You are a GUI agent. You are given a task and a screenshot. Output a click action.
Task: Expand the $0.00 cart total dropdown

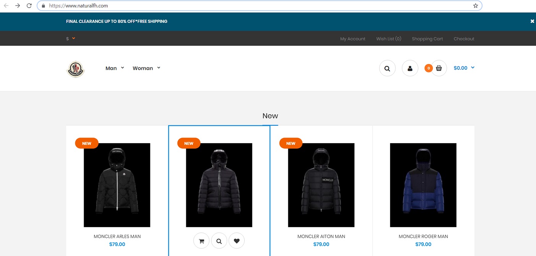click(464, 68)
